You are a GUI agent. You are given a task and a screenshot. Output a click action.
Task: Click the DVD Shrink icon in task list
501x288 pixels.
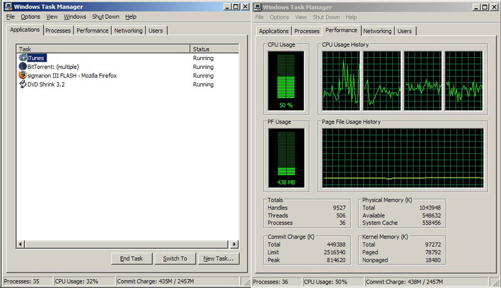(x=23, y=85)
